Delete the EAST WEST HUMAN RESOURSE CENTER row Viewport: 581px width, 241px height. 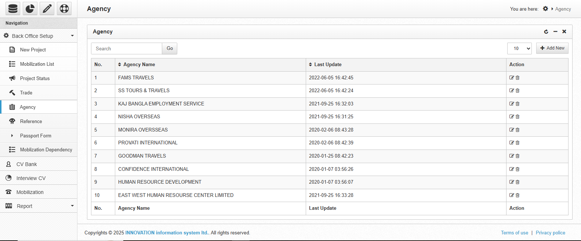[x=518, y=195]
